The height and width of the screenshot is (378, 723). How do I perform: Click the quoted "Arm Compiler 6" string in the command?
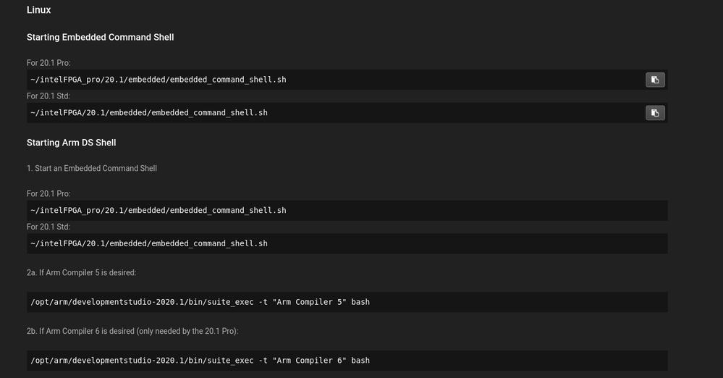[x=309, y=361]
